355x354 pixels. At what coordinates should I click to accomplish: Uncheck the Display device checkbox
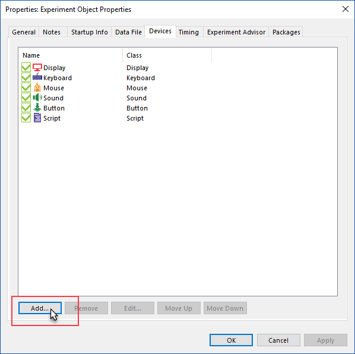click(26, 67)
